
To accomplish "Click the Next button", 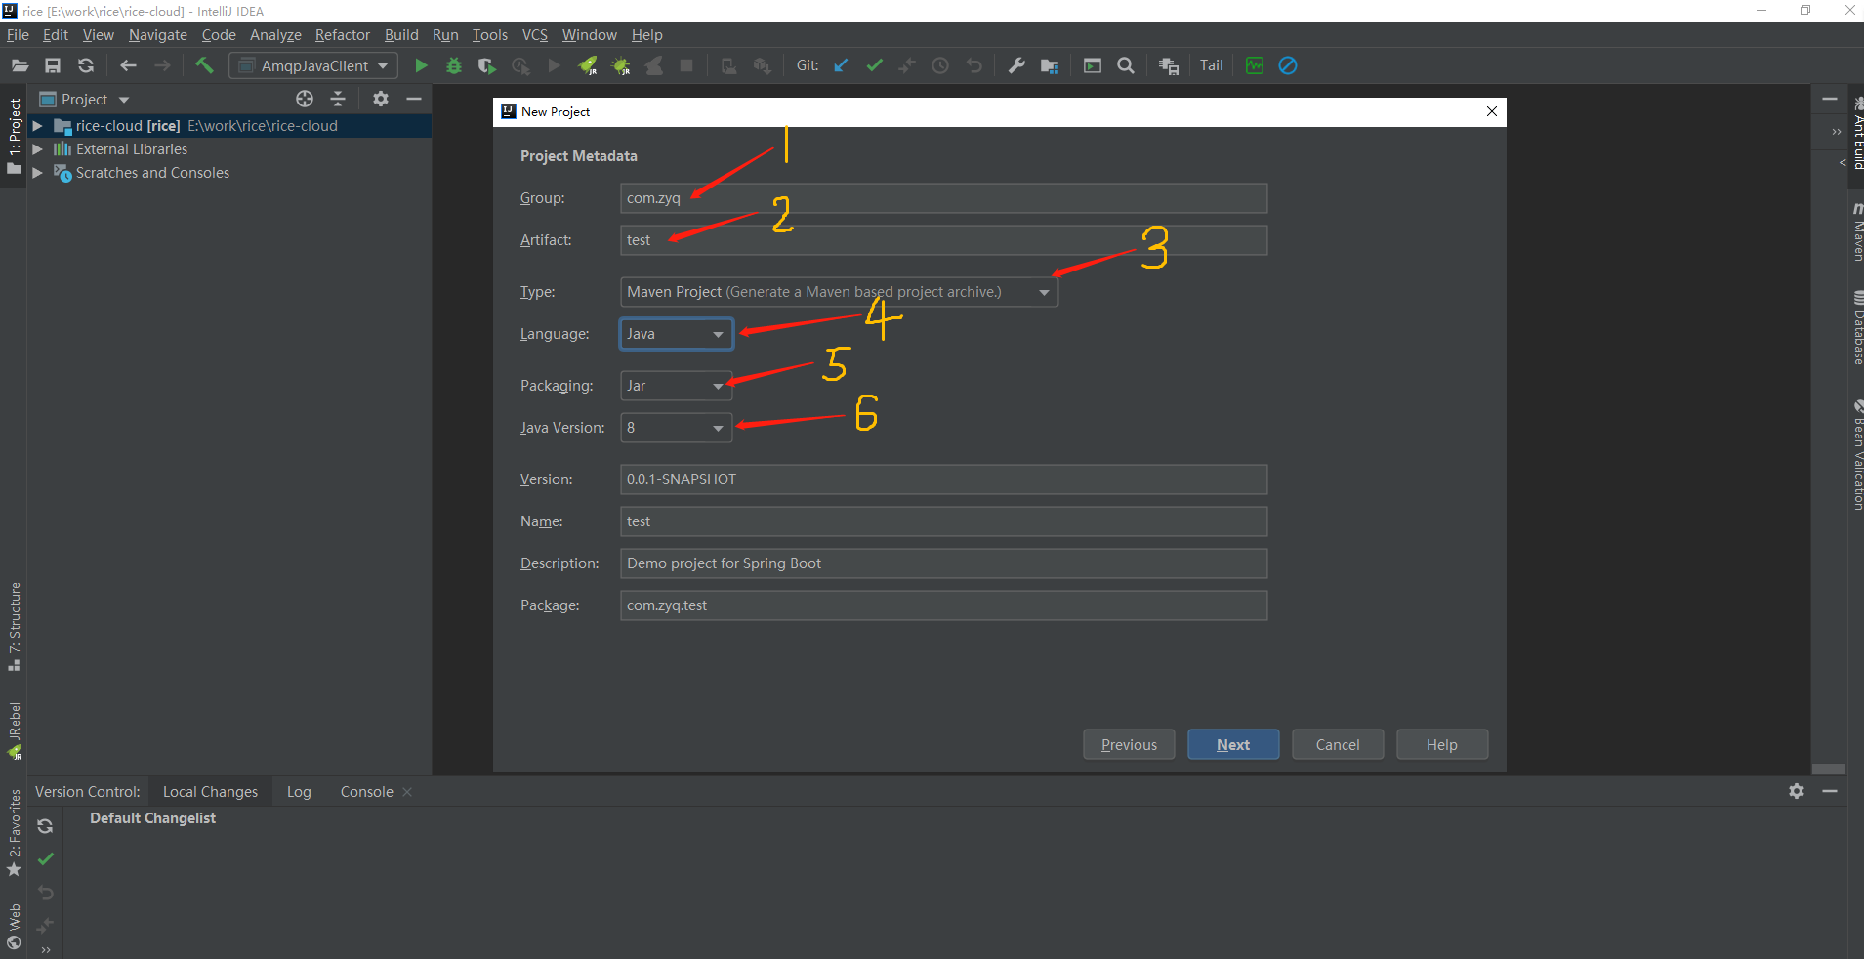I will pyautogui.click(x=1233, y=744).
